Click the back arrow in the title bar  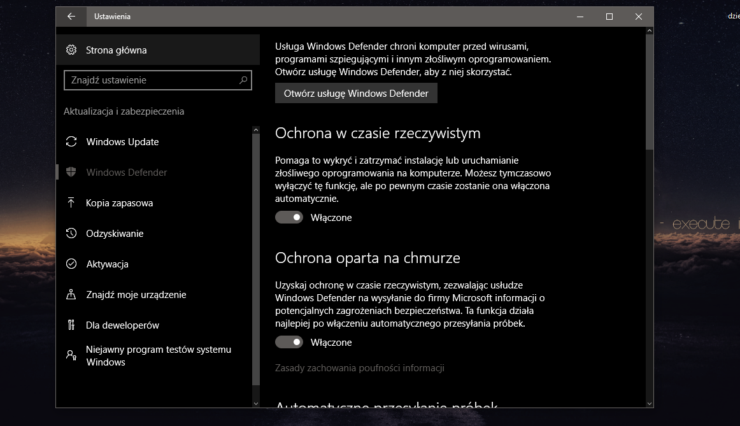pyautogui.click(x=72, y=17)
